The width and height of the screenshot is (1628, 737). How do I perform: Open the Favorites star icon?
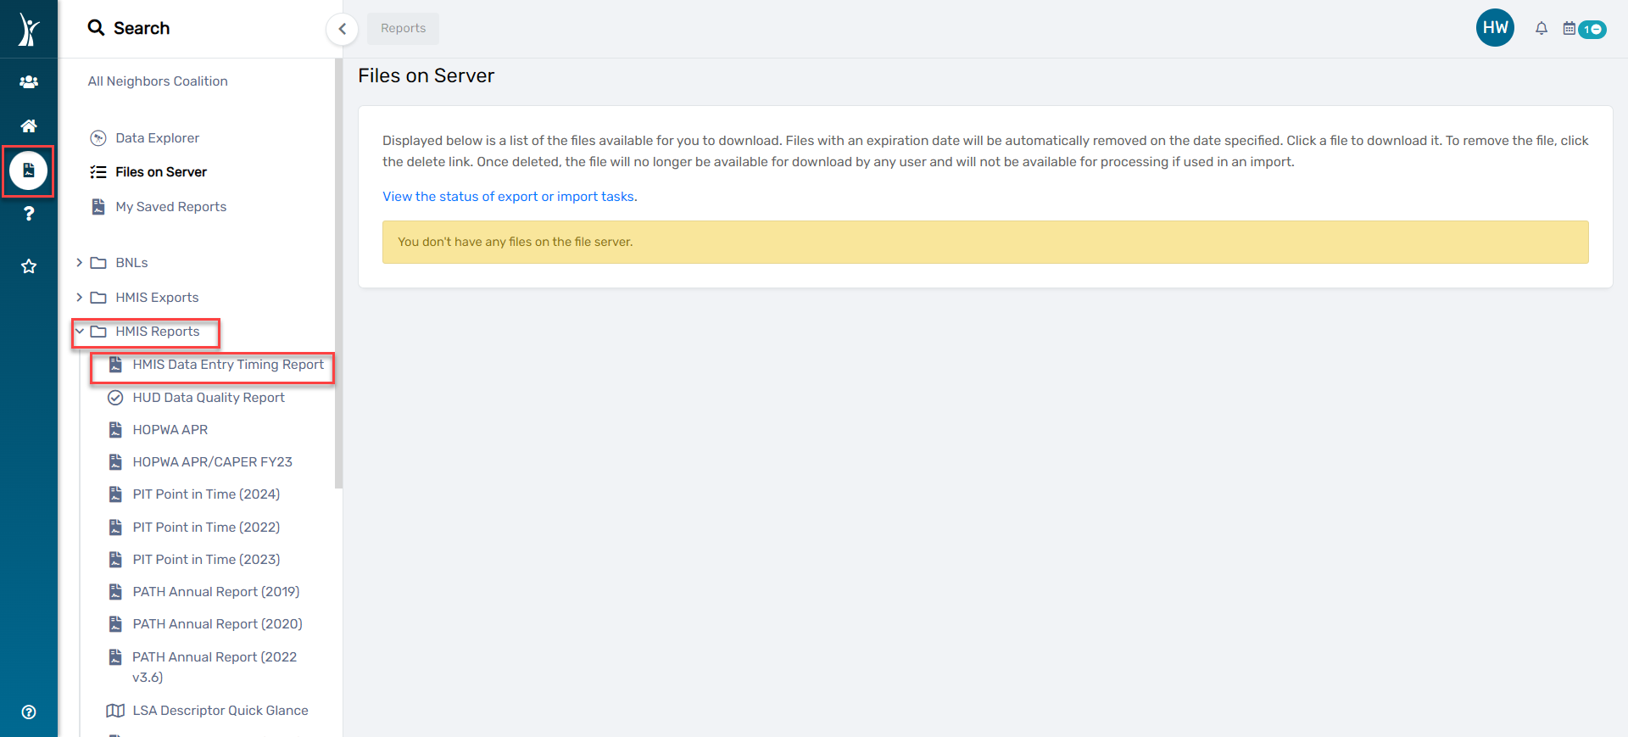[x=29, y=266]
